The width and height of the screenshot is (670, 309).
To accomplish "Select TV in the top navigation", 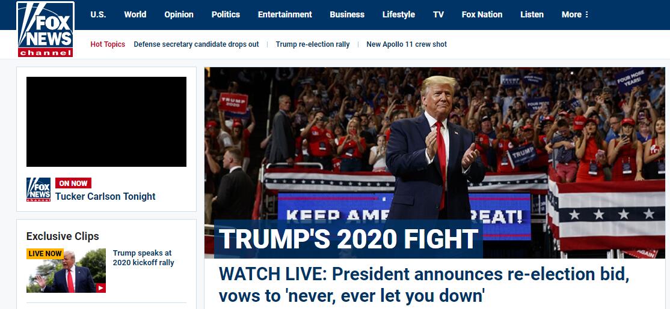I will click(438, 14).
